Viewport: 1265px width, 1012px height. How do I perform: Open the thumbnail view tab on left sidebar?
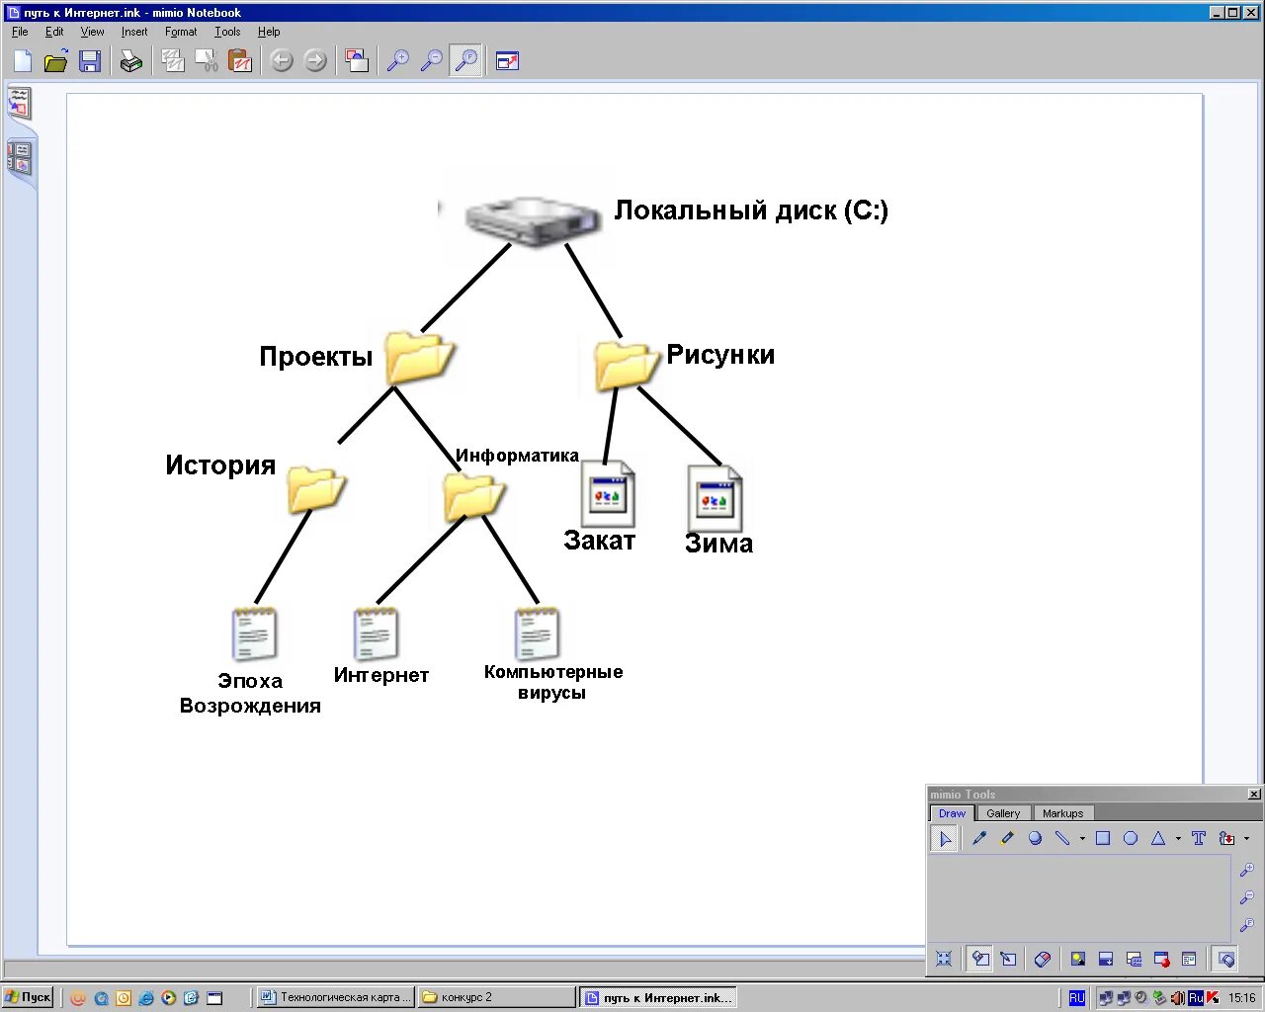coord(19,158)
